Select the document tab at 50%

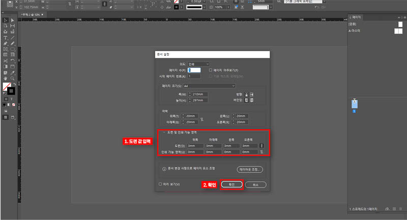point(31,15)
